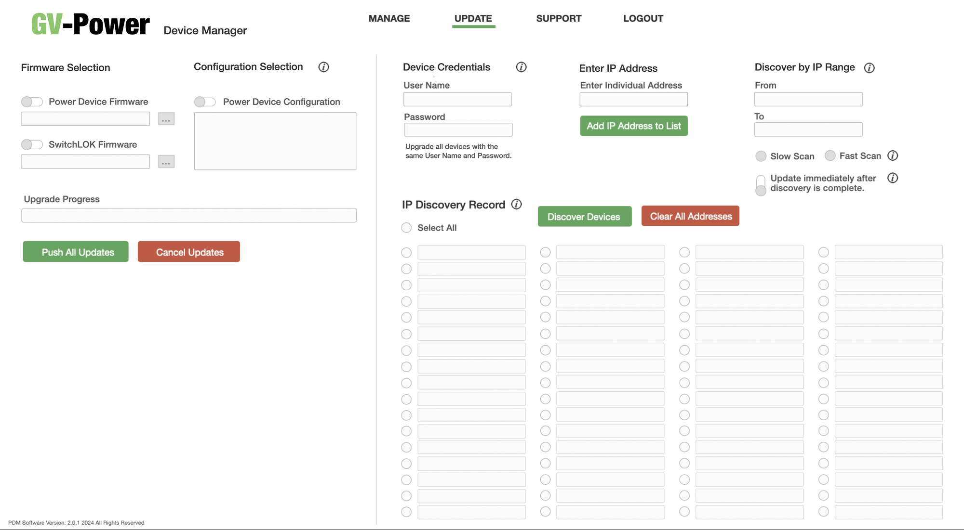Screen dimensions: 964x530
Task: Click the Configuration Selection info icon
Action: pos(323,67)
